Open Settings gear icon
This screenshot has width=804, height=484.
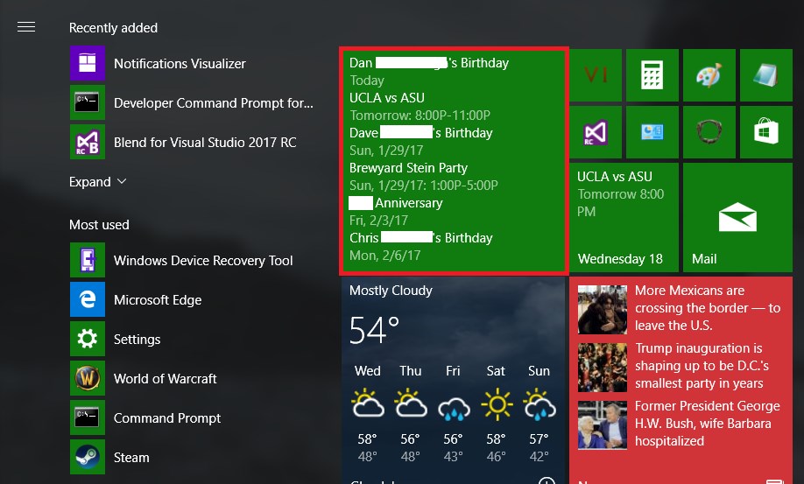[x=88, y=339]
